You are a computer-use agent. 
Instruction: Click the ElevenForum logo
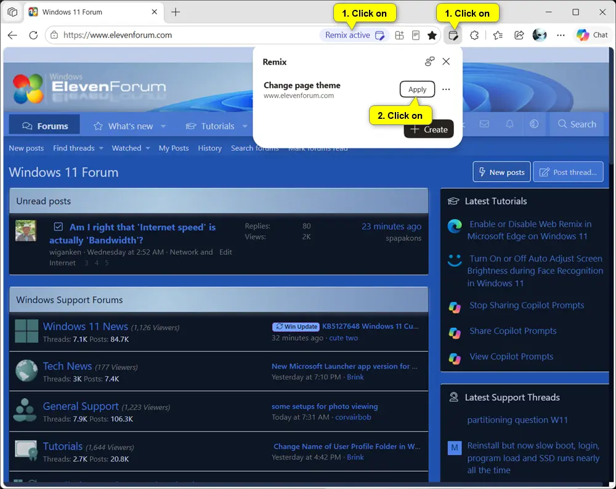click(89, 87)
